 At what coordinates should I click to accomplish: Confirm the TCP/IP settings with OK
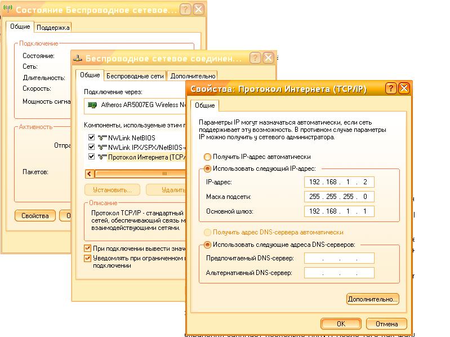click(341, 324)
